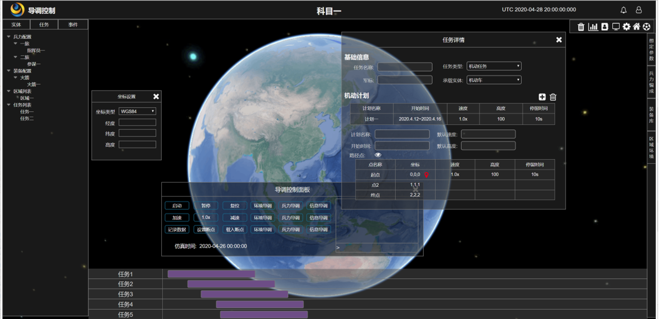
Task: Switch to the 事件 tab
Action: (x=73, y=24)
